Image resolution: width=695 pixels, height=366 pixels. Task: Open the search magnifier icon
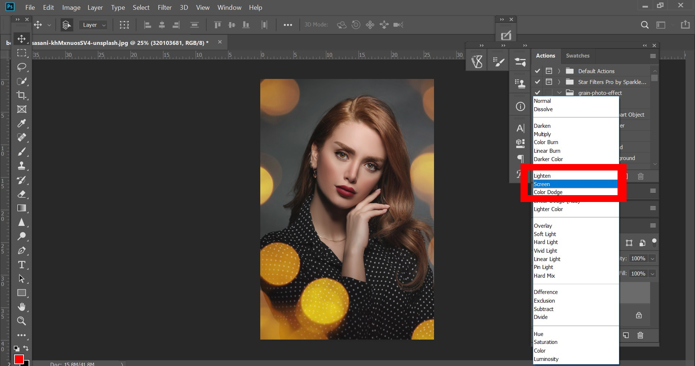coord(645,25)
